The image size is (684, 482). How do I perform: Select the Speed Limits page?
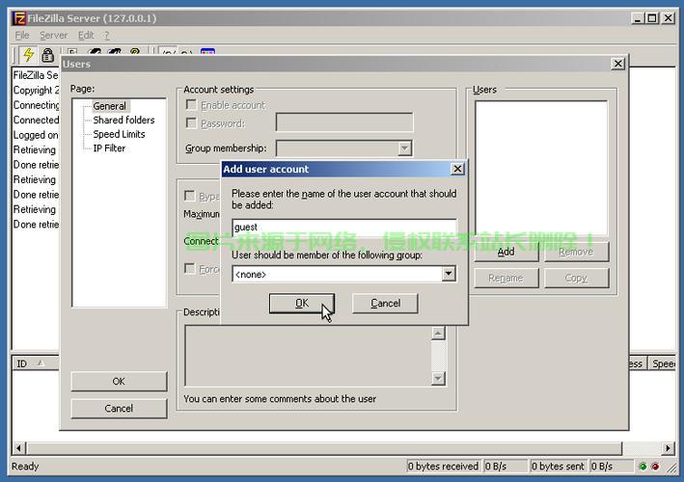[x=119, y=134]
